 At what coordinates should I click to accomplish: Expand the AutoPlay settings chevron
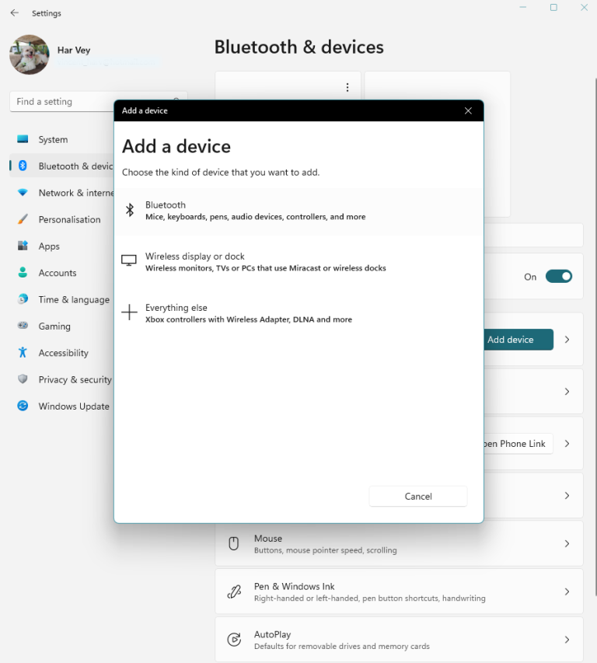click(x=567, y=640)
